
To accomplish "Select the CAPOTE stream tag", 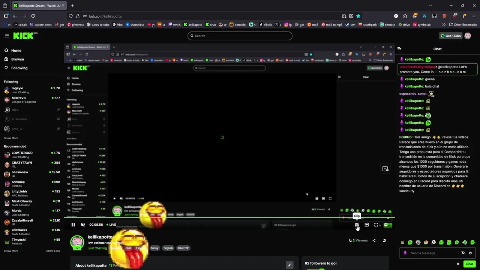I will pos(183,248).
